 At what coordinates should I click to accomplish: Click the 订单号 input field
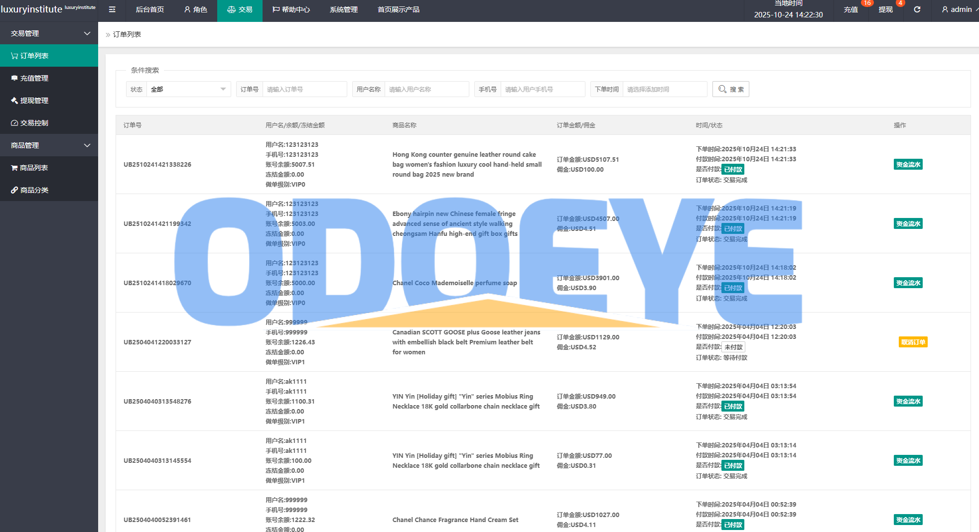(304, 89)
